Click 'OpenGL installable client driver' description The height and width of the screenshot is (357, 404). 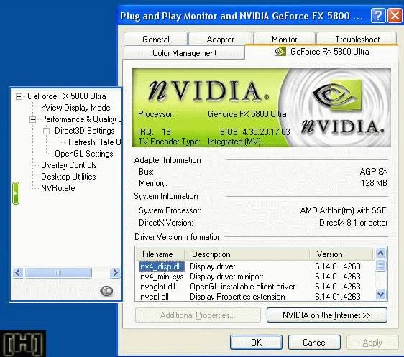point(242,287)
